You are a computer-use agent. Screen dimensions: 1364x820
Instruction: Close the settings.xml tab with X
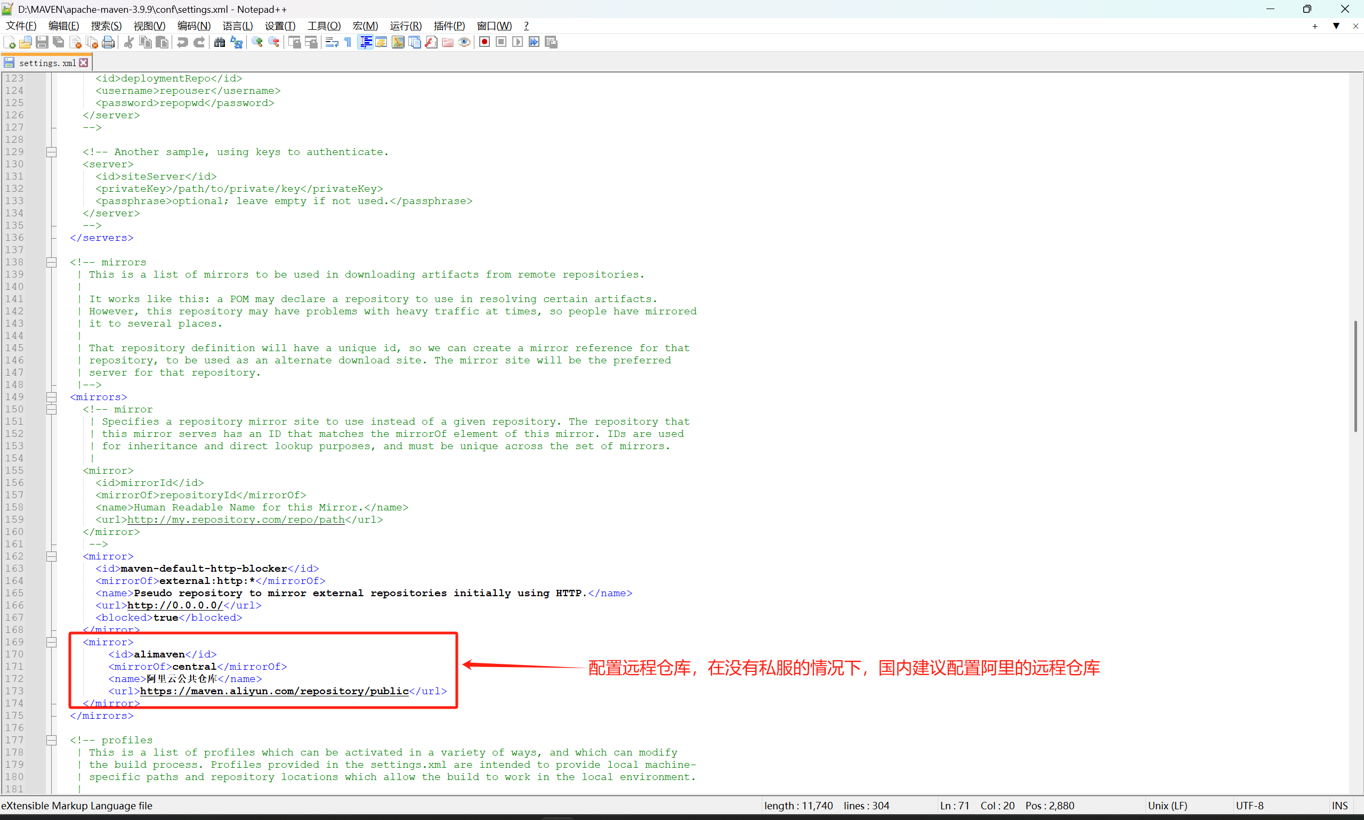[x=84, y=63]
